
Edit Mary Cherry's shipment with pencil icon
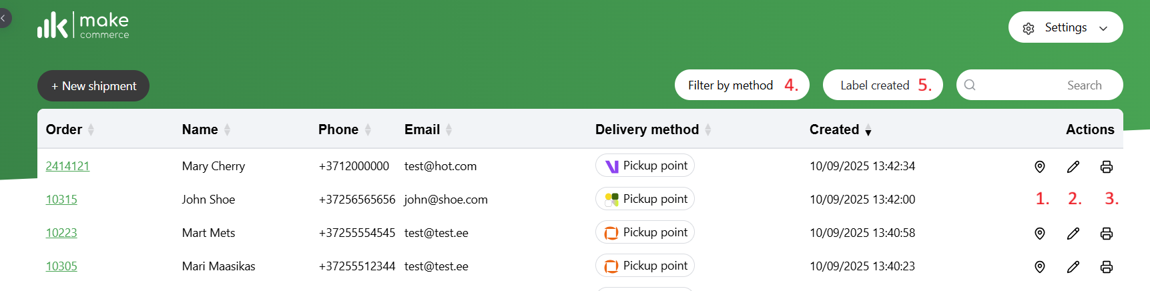coord(1073,167)
